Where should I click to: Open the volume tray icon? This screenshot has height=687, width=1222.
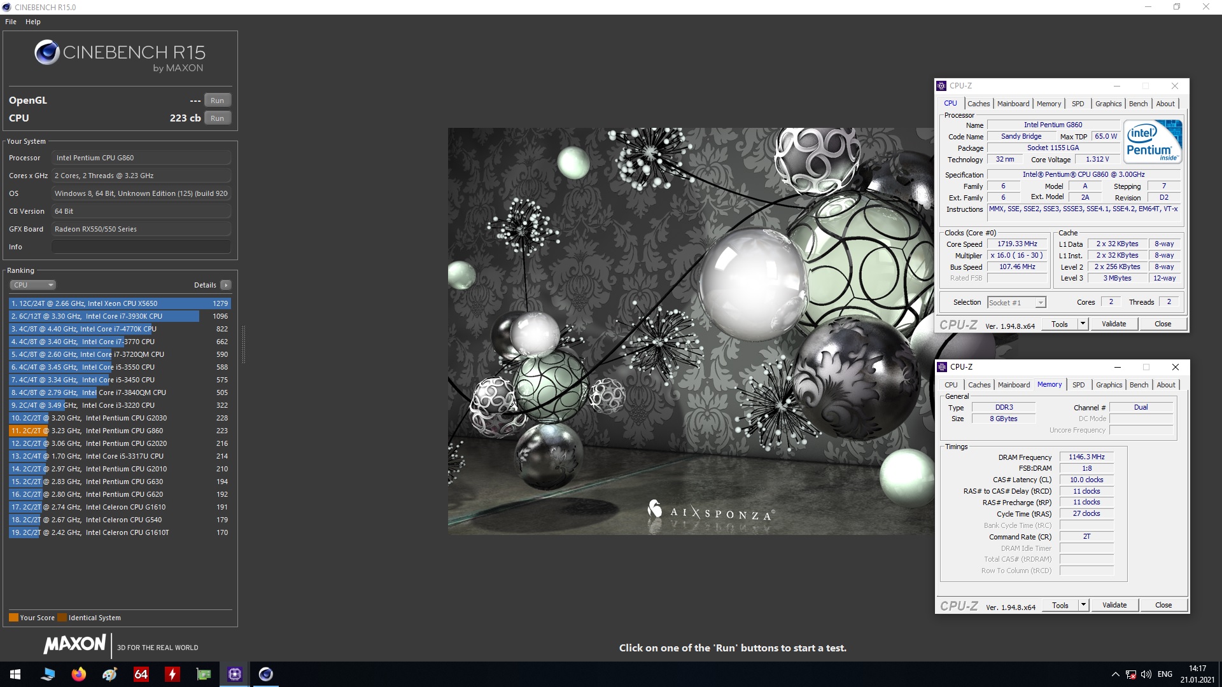pyautogui.click(x=1146, y=674)
